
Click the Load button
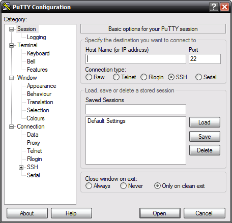pos(205,122)
